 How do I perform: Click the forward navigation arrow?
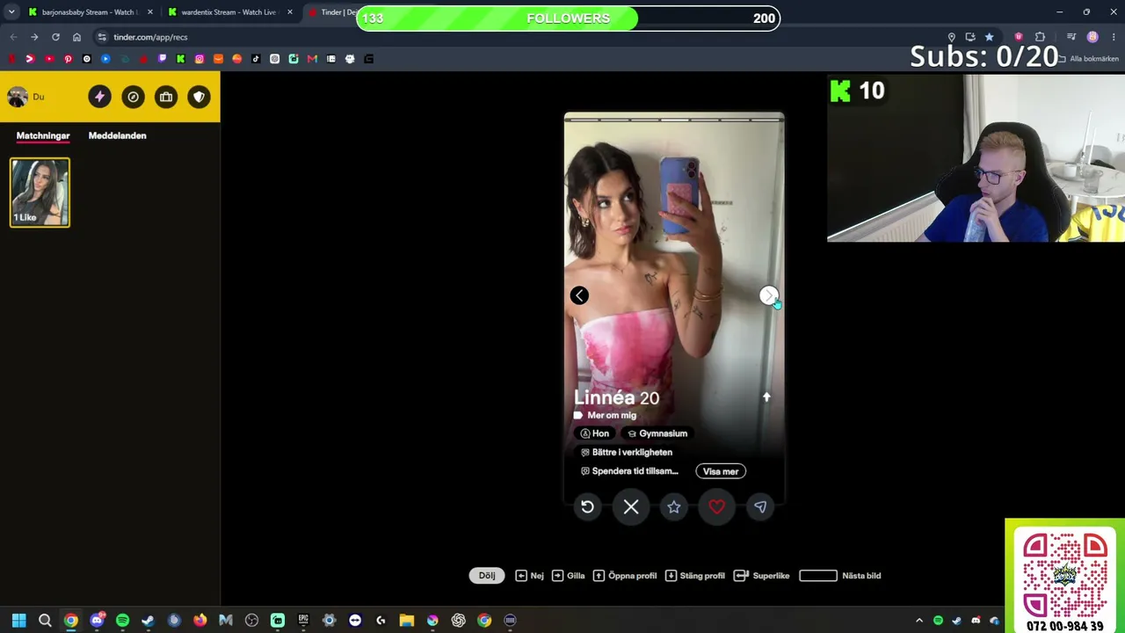pos(34,37)
